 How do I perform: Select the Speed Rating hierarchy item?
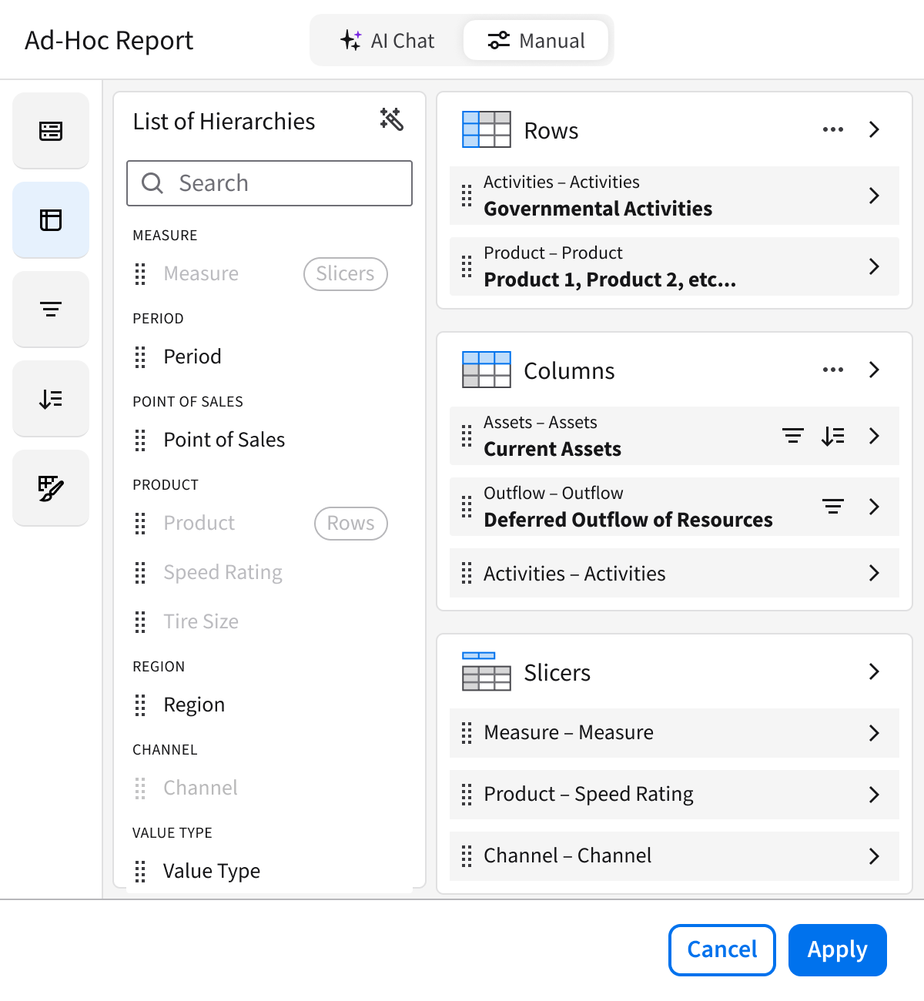tap(223, 572)
